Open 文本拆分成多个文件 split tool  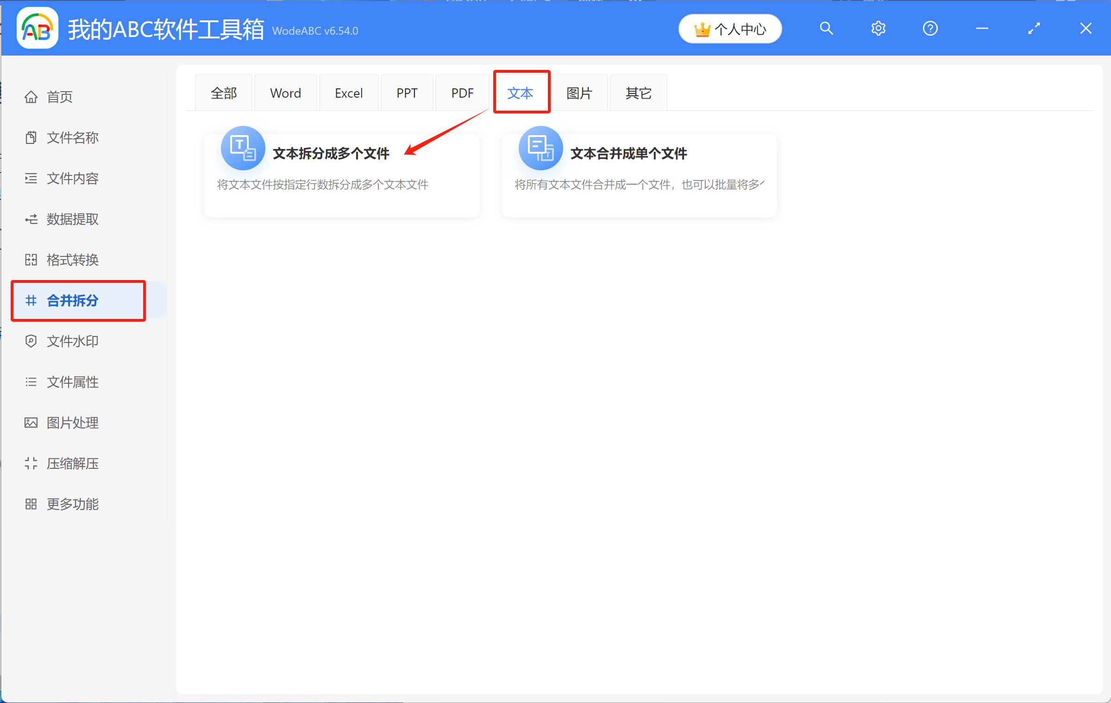331,154
